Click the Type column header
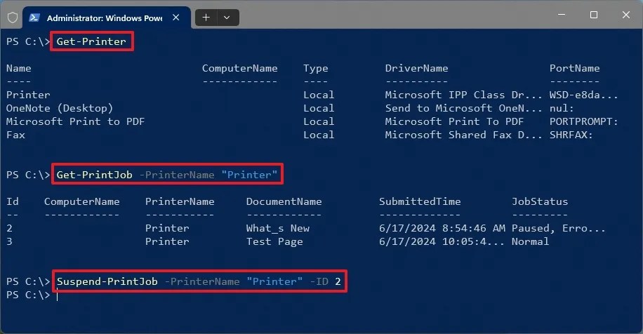The height and width of the screenshot is (334, 643). pyautogui.click(x=315, y=69)
